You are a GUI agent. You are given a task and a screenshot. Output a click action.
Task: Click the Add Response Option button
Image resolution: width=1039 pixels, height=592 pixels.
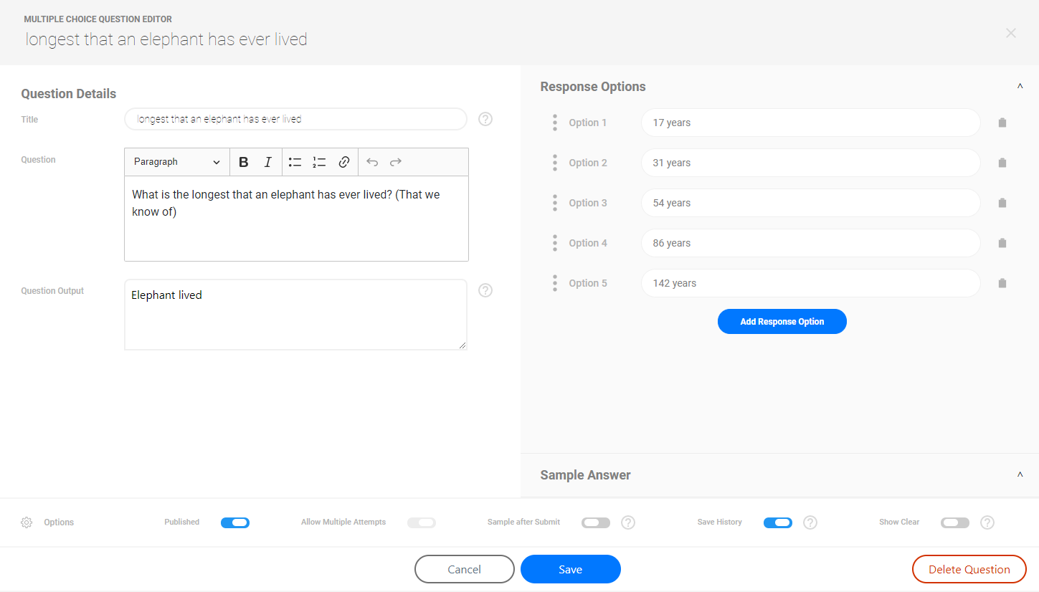pyautogui.click(x=782, y=322)
